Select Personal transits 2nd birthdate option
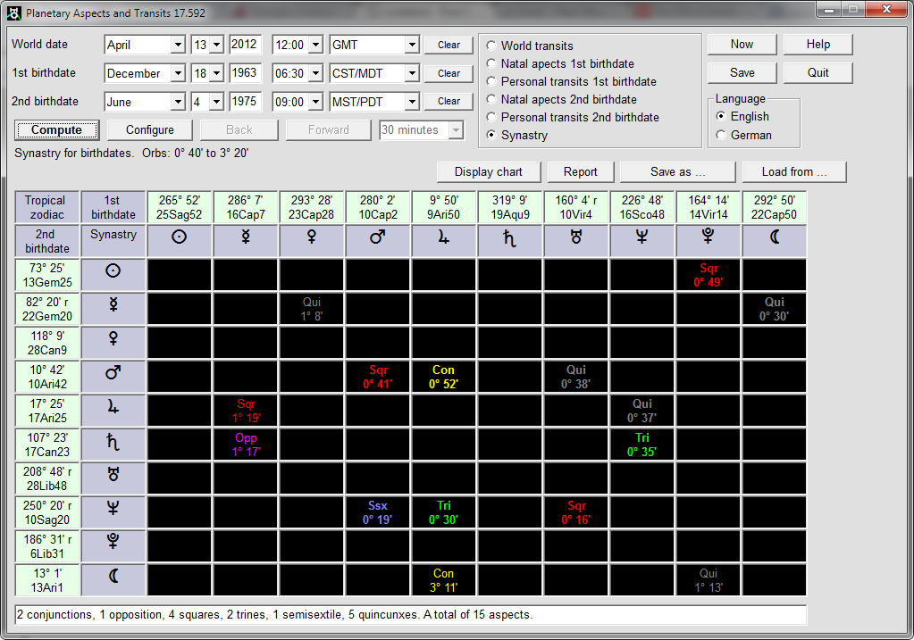This screenshot has width=914, height=640. coord(491,117)
